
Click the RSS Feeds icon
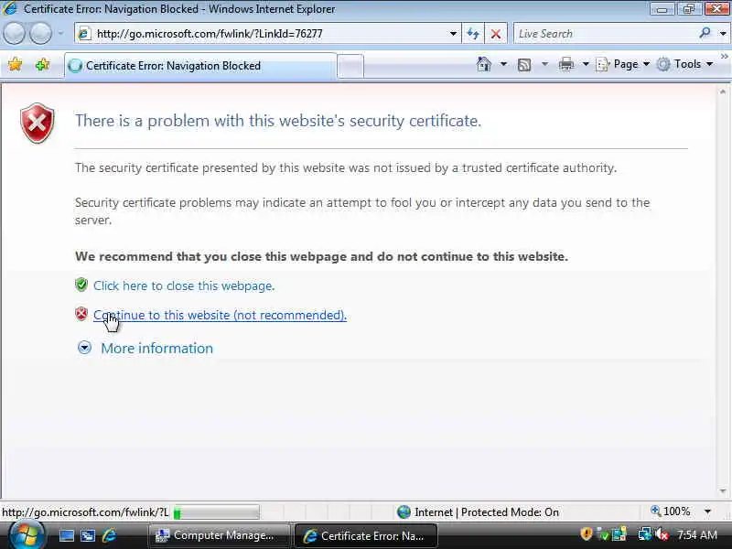[524, 64]
